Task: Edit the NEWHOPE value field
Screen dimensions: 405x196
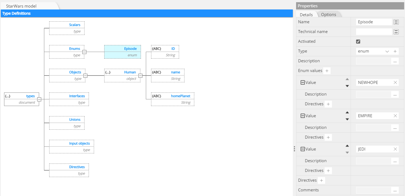Action: [374, 82]
